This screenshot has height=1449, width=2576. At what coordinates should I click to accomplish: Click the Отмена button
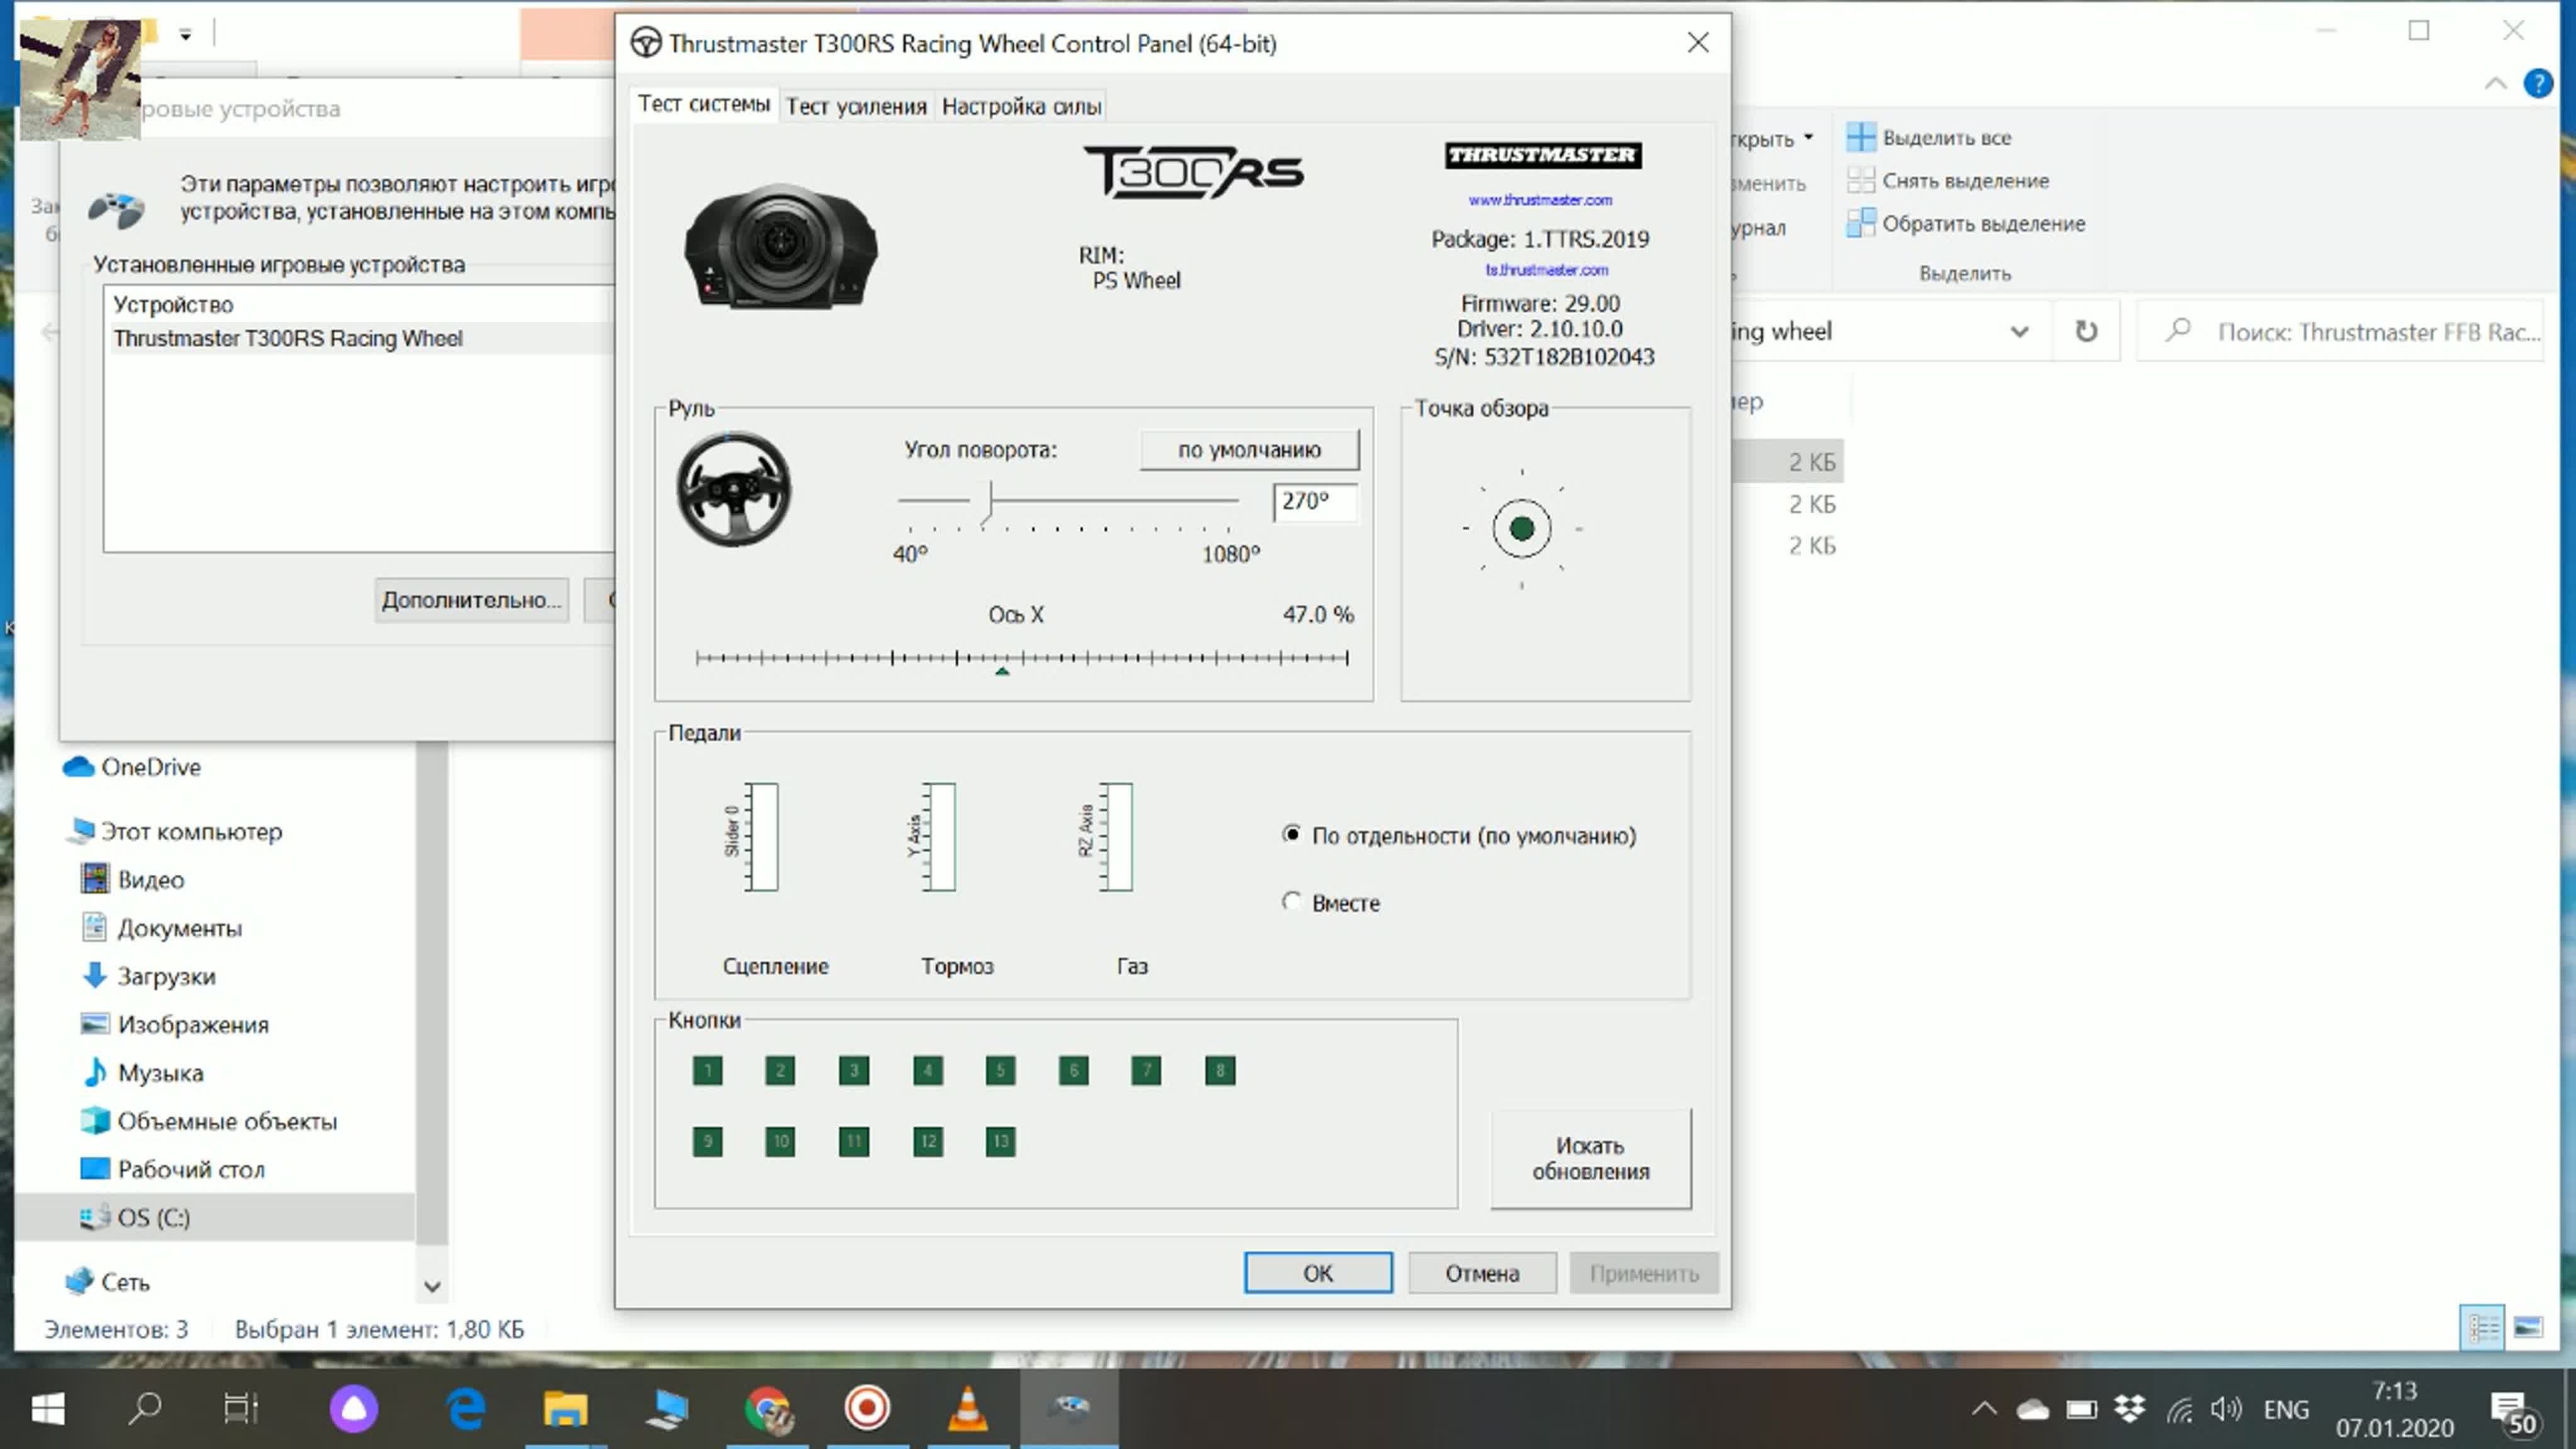point(1481,1273)
